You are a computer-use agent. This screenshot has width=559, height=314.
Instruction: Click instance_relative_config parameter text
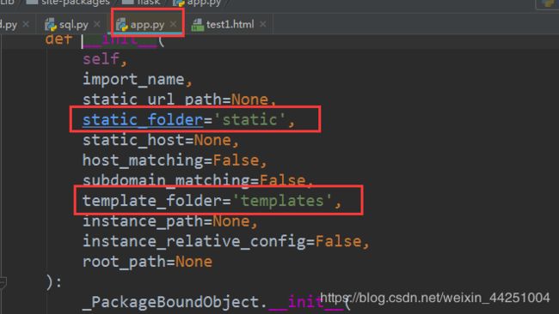(194, 241)
